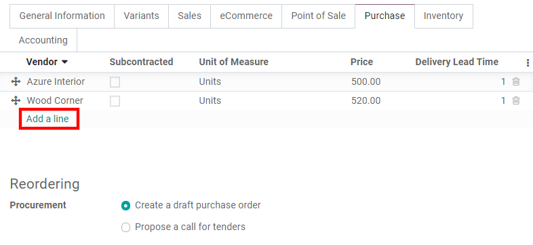533x245 pixels.
Task: Click drag handle icon for Azure Interior
Action: (16, 81)
